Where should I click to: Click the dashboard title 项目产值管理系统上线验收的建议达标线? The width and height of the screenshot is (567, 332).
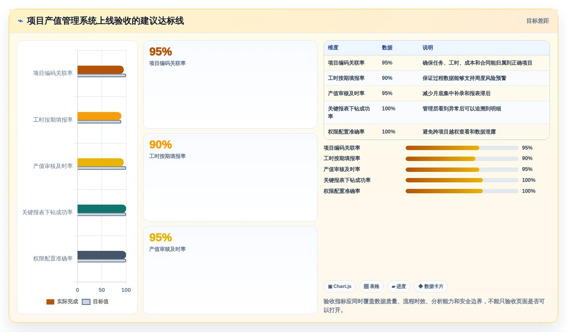pyautogui.click(x=105, y=21)
